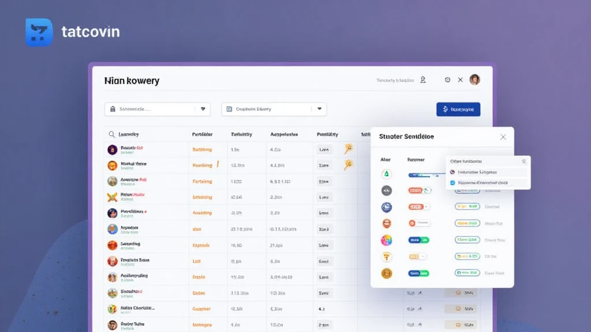Click the magnifier search icon in the table header

(111, 134)
